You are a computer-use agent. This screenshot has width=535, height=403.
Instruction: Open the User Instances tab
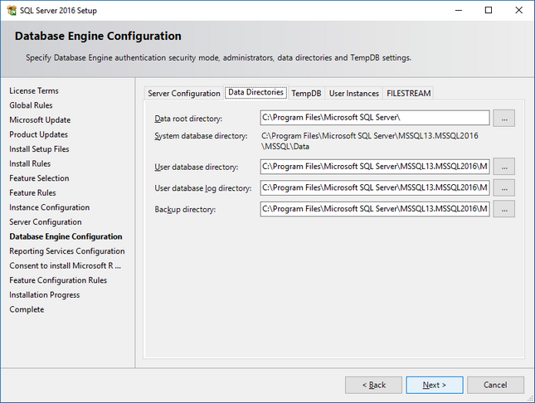click(354, 93)
